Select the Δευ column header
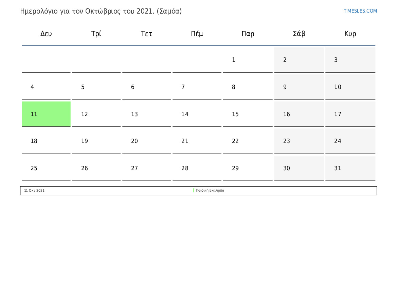The height and width of the screenshot is (281, 397). pos(46,34)
